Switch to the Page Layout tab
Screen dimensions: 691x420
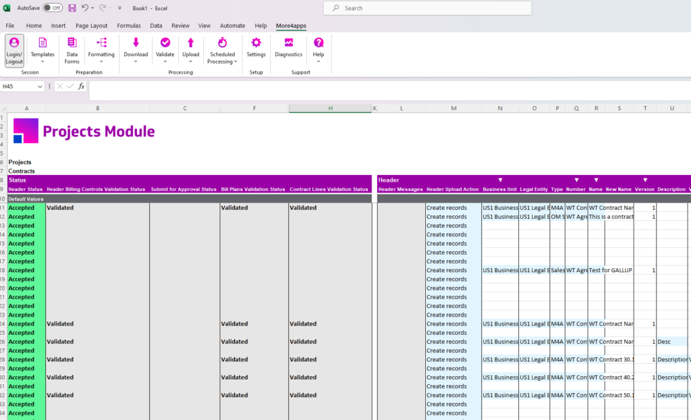(91, 26)
